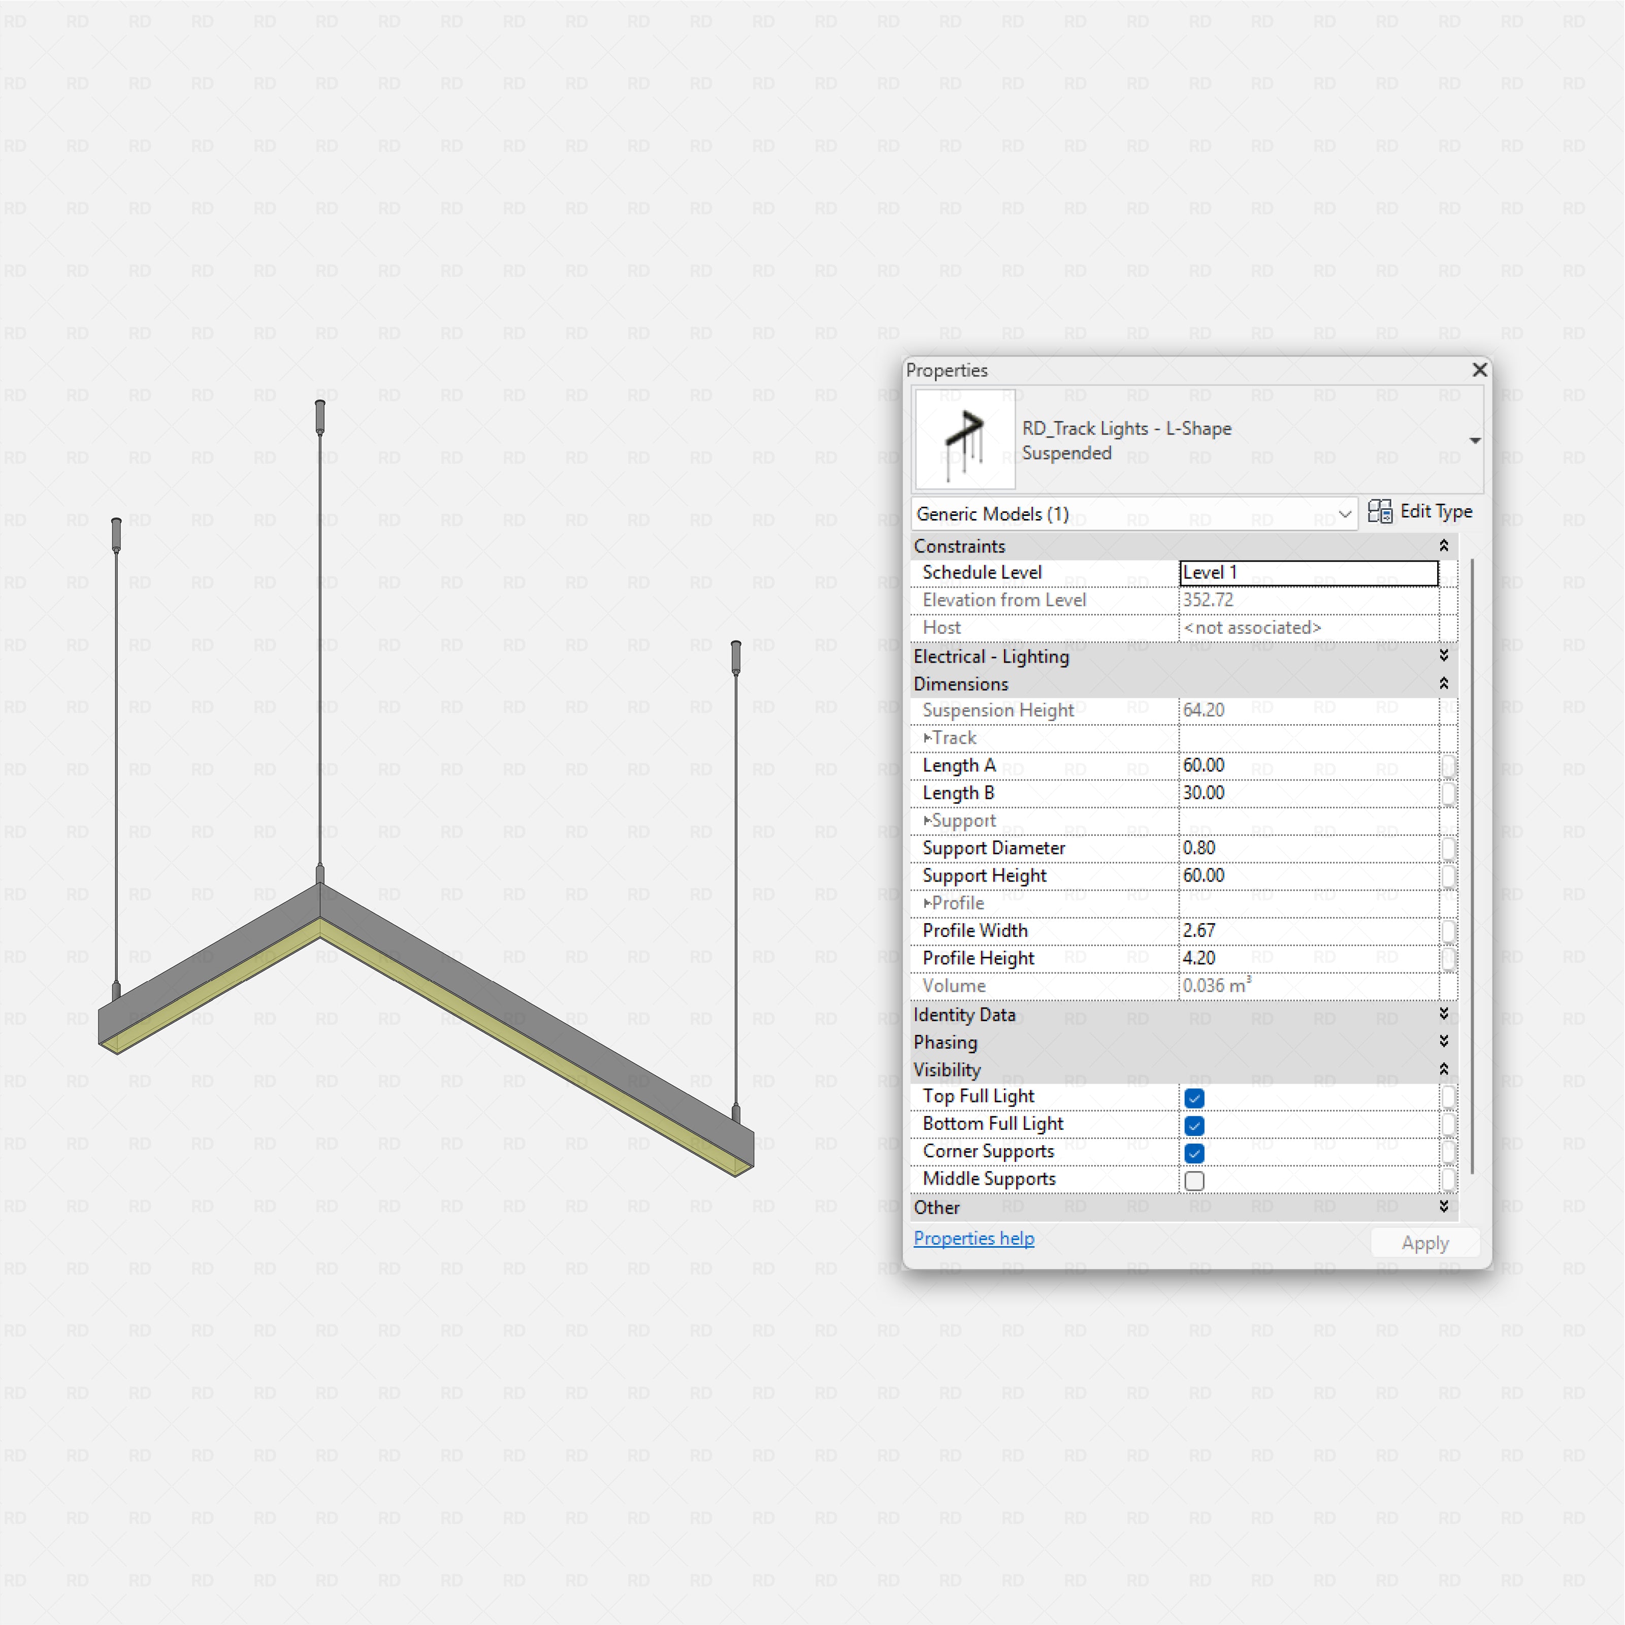The height and width of the screenshot is (1625, 1625).
Task: Click associate parameter button beside Middle Supports
Action: click(x=1449, y=1180)
